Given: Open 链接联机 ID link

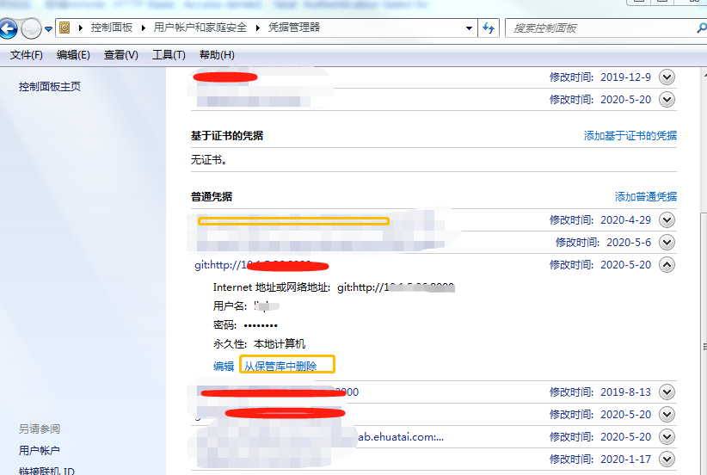Looking at the screenshot, I should pos(46,471).
